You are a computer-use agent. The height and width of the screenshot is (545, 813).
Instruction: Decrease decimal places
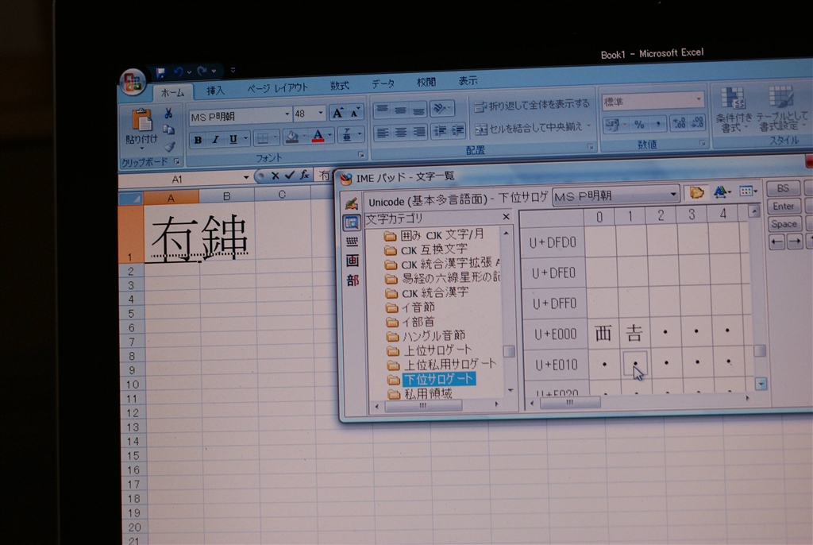click(x=697, y=122)
